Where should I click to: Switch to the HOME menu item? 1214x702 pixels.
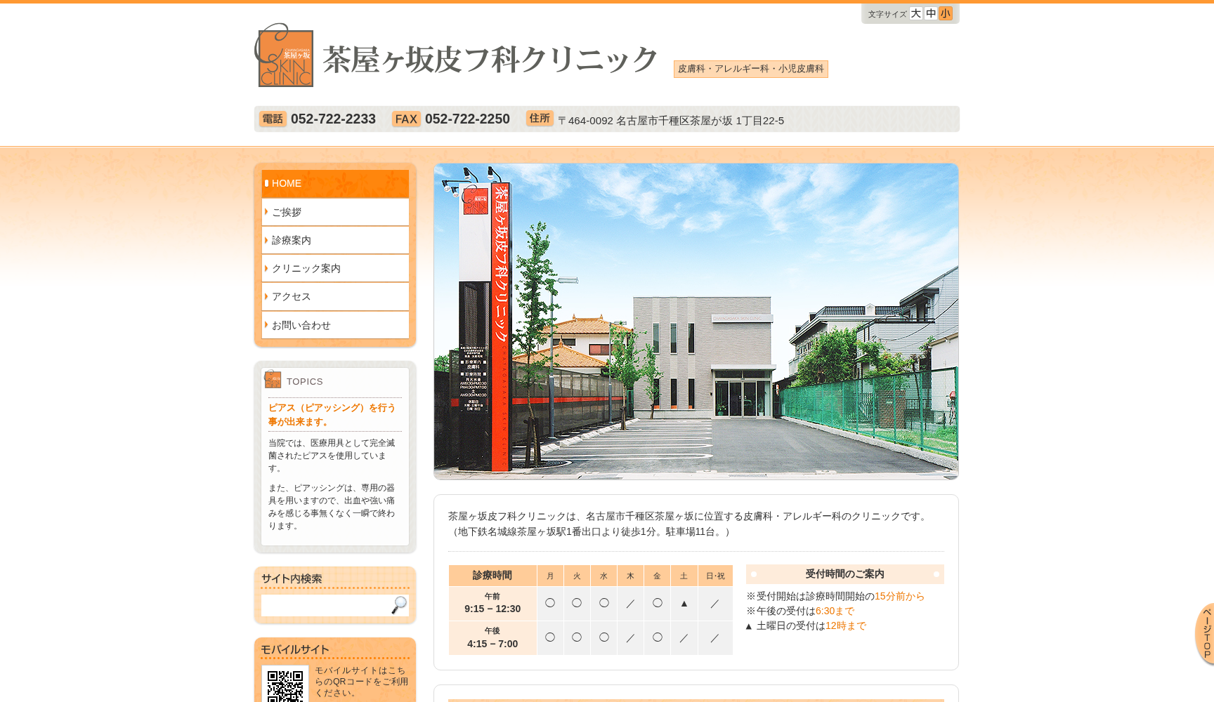coord(286,183)
